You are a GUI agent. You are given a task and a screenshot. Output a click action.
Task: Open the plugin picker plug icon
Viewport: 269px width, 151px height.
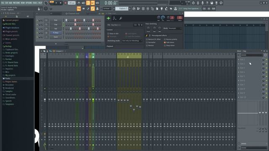click(161, 8)
